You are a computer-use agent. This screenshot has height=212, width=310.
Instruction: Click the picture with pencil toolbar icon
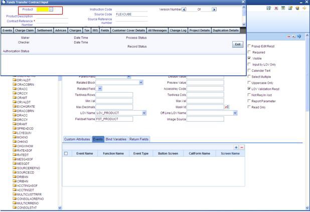290,8
